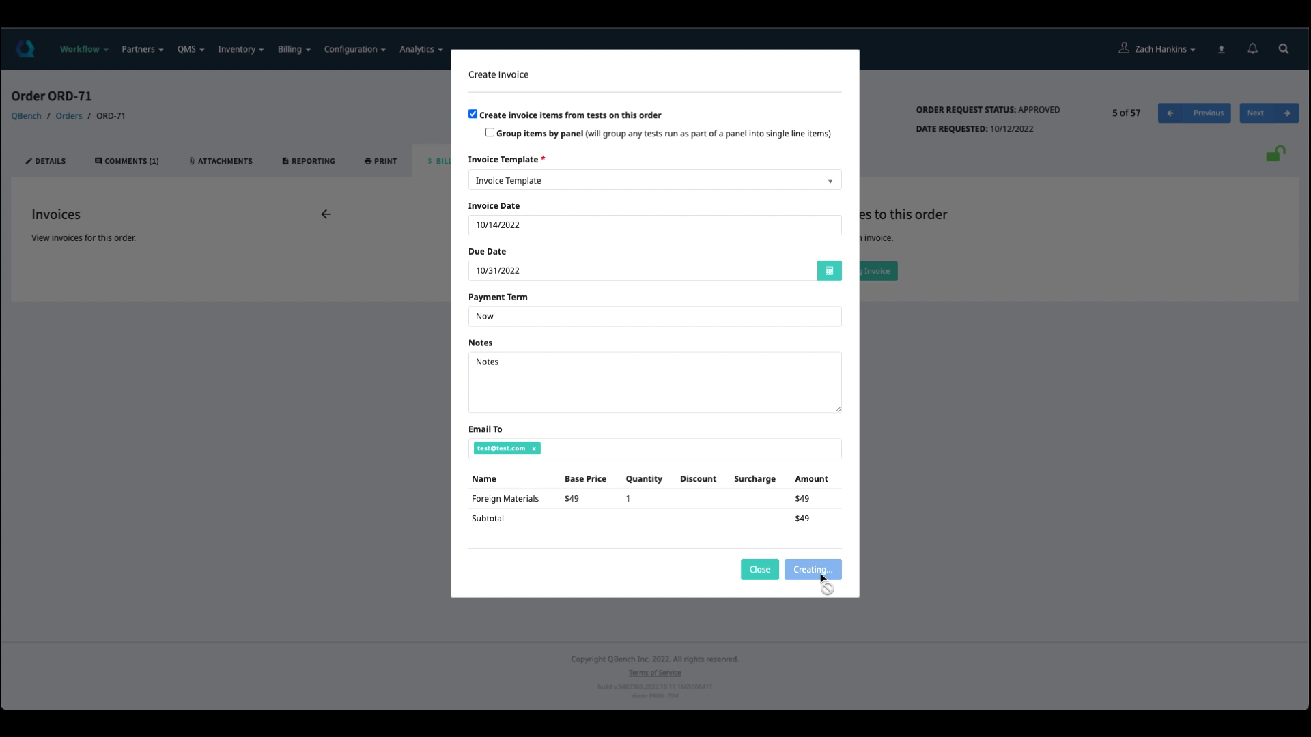
Task: Remove test@test.com email tag
Action: click(534, 449)
